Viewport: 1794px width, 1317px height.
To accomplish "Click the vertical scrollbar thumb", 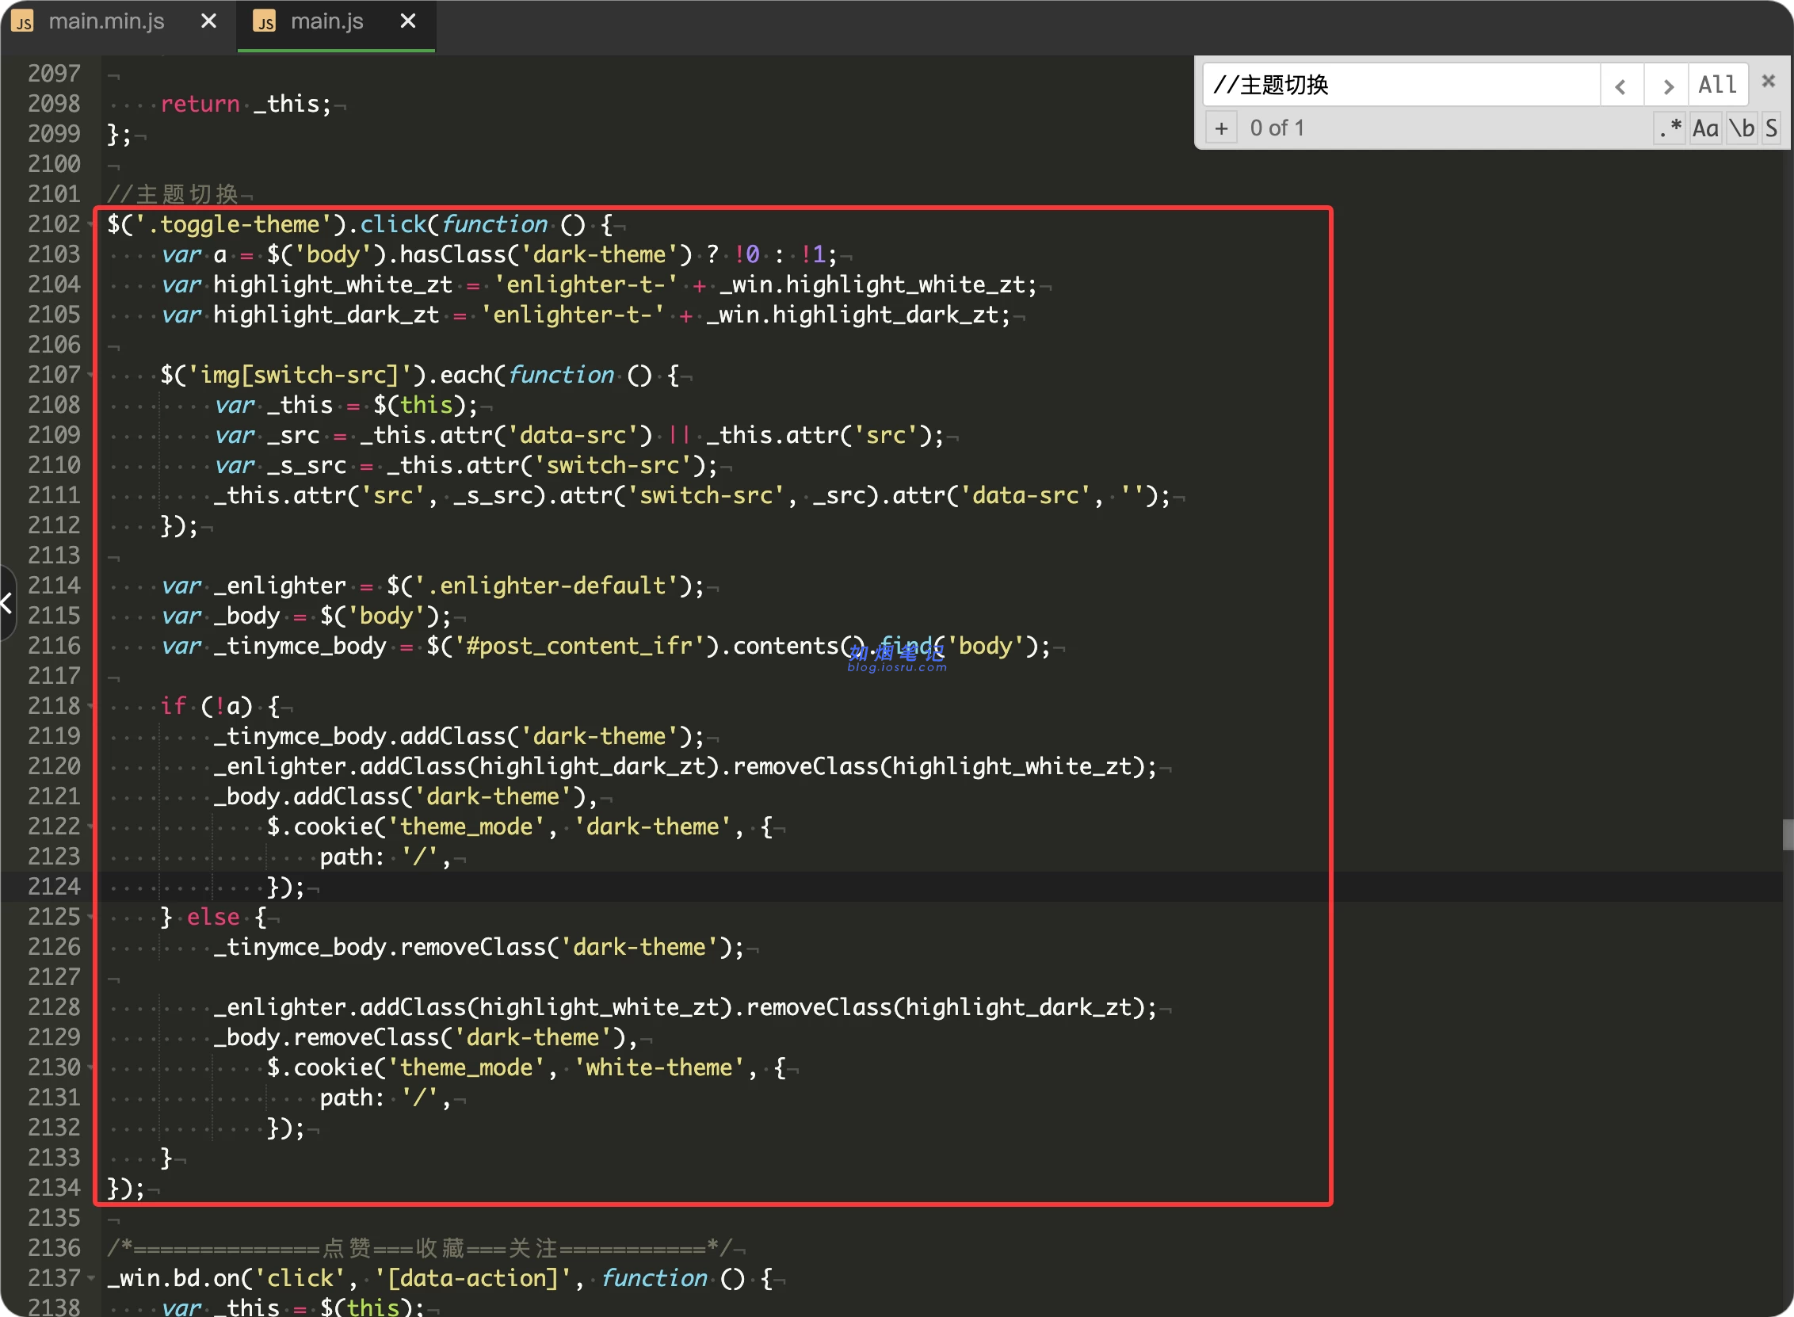I will [1788, 834].
